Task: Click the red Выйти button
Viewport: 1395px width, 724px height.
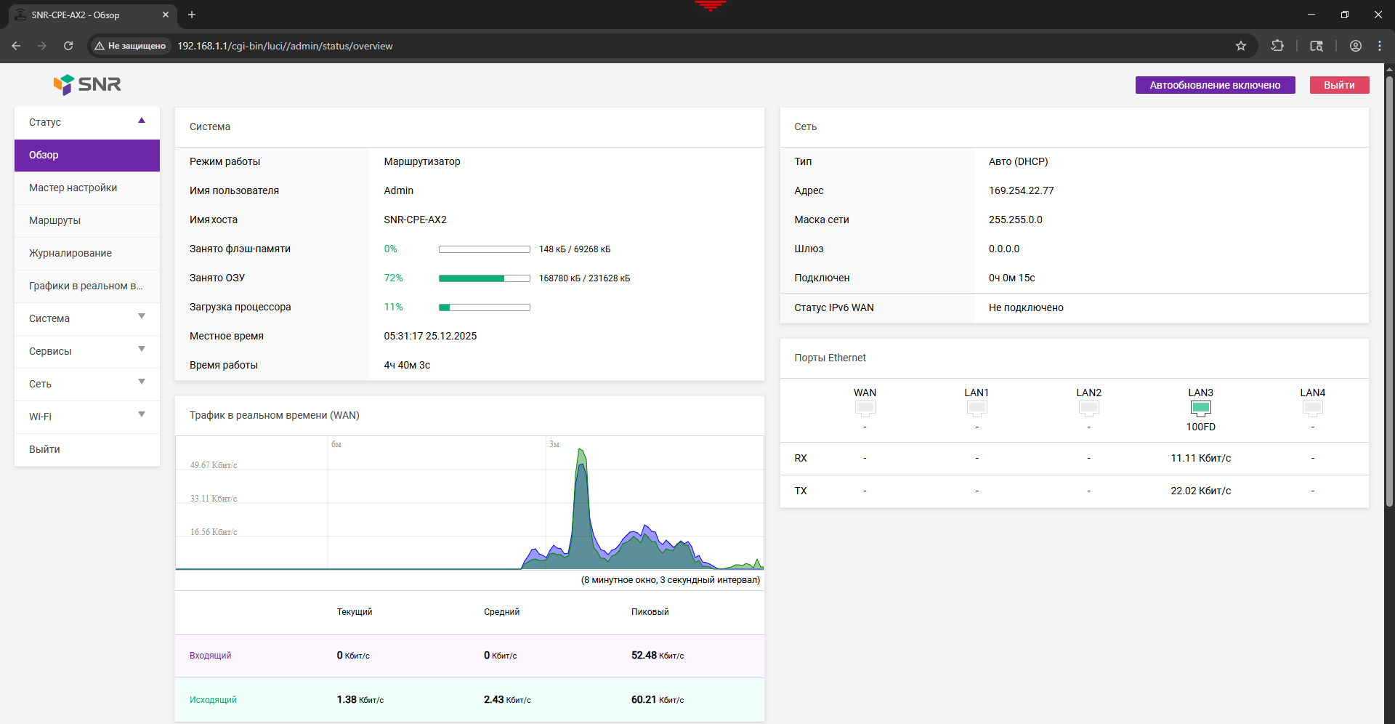Action: coord(1339,85)
